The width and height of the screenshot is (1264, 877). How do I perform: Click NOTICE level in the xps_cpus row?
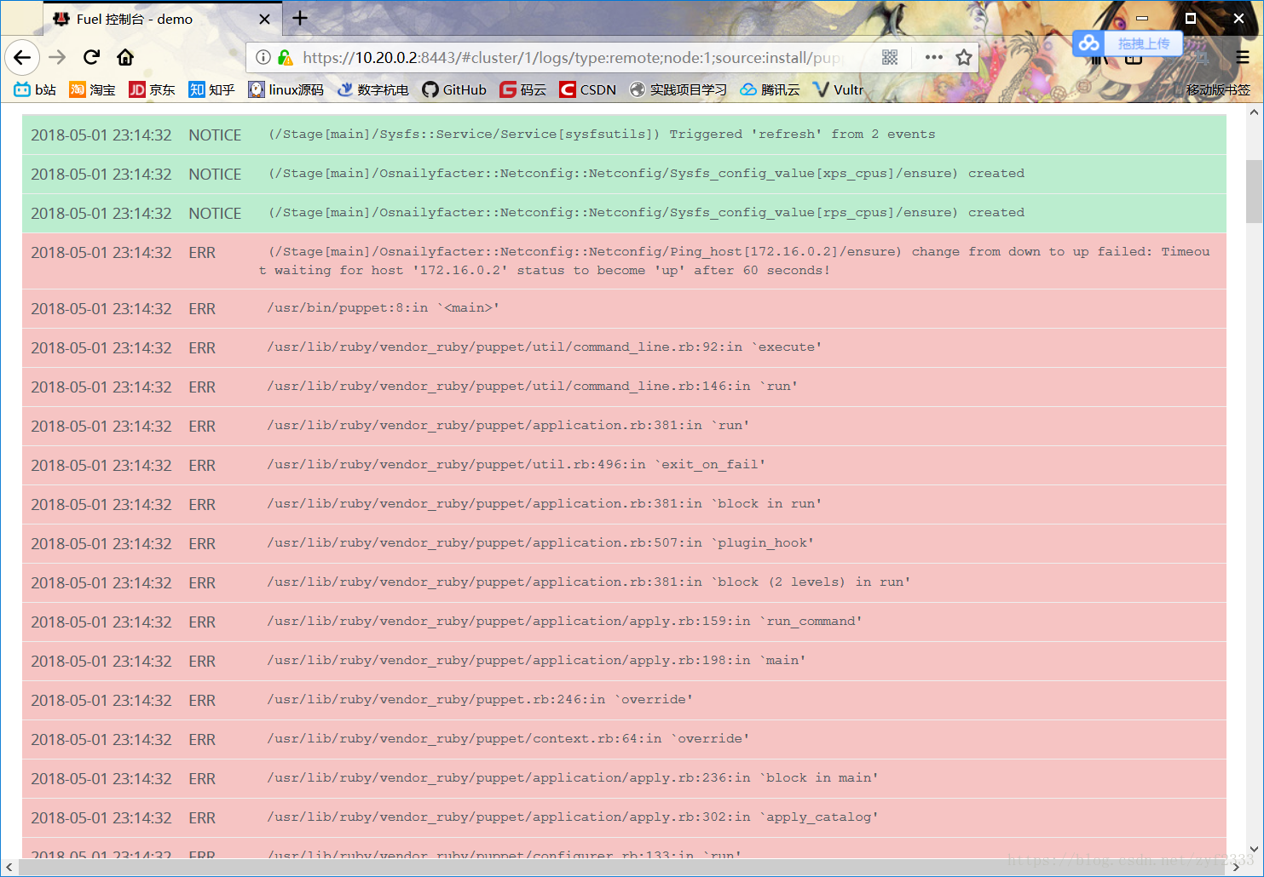click(x=215, y=175)
